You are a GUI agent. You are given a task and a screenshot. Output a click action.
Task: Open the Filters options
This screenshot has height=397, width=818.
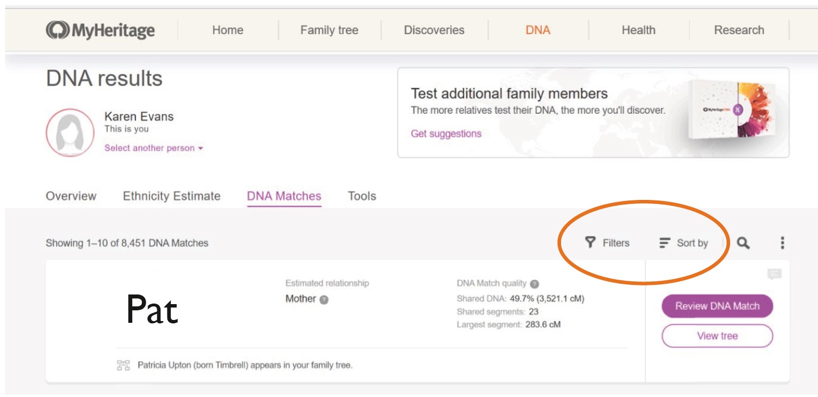[x=607, y=243]
